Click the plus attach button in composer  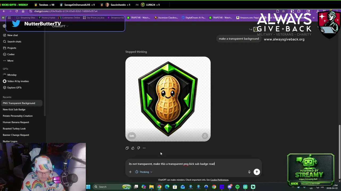tap(130, 172)
